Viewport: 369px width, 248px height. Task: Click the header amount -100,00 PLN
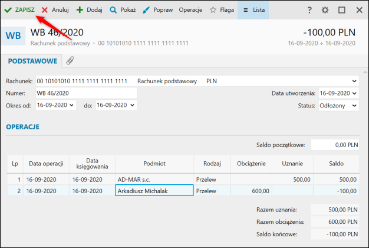point(330,32)
